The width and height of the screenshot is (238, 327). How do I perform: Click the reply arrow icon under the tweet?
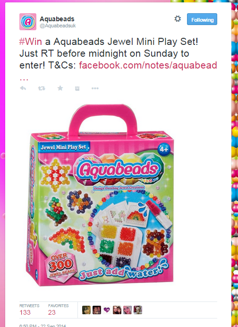(23, 88)
